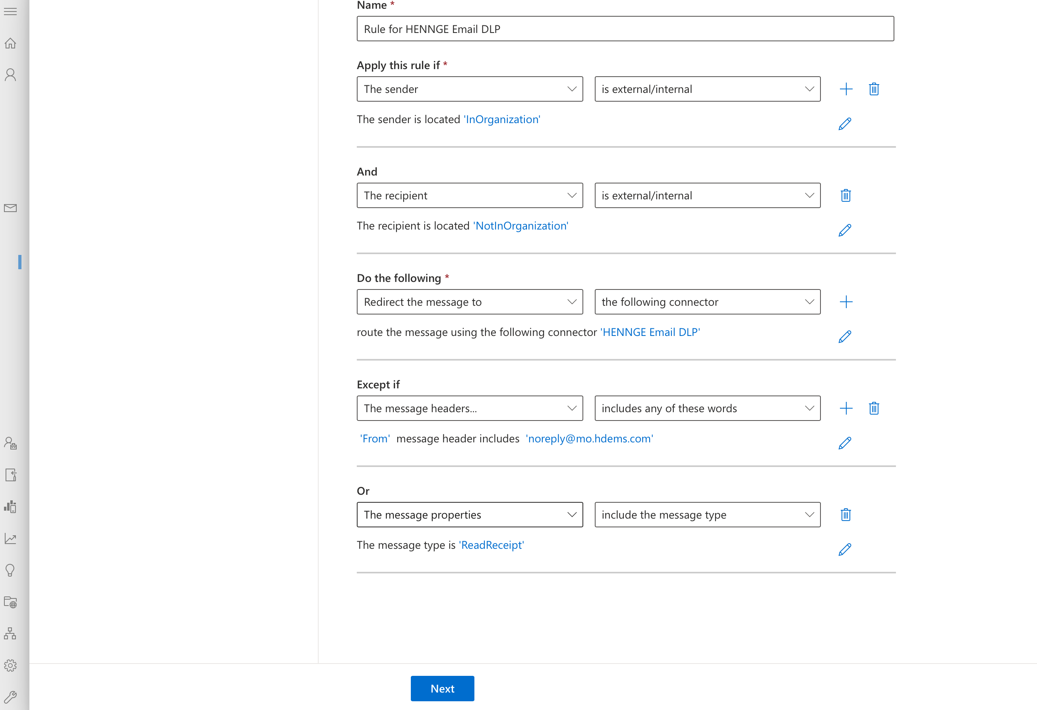The image size is (1037, 710).
Task: Delete The sender condition with the trash icon
Action: pos(874,89)
